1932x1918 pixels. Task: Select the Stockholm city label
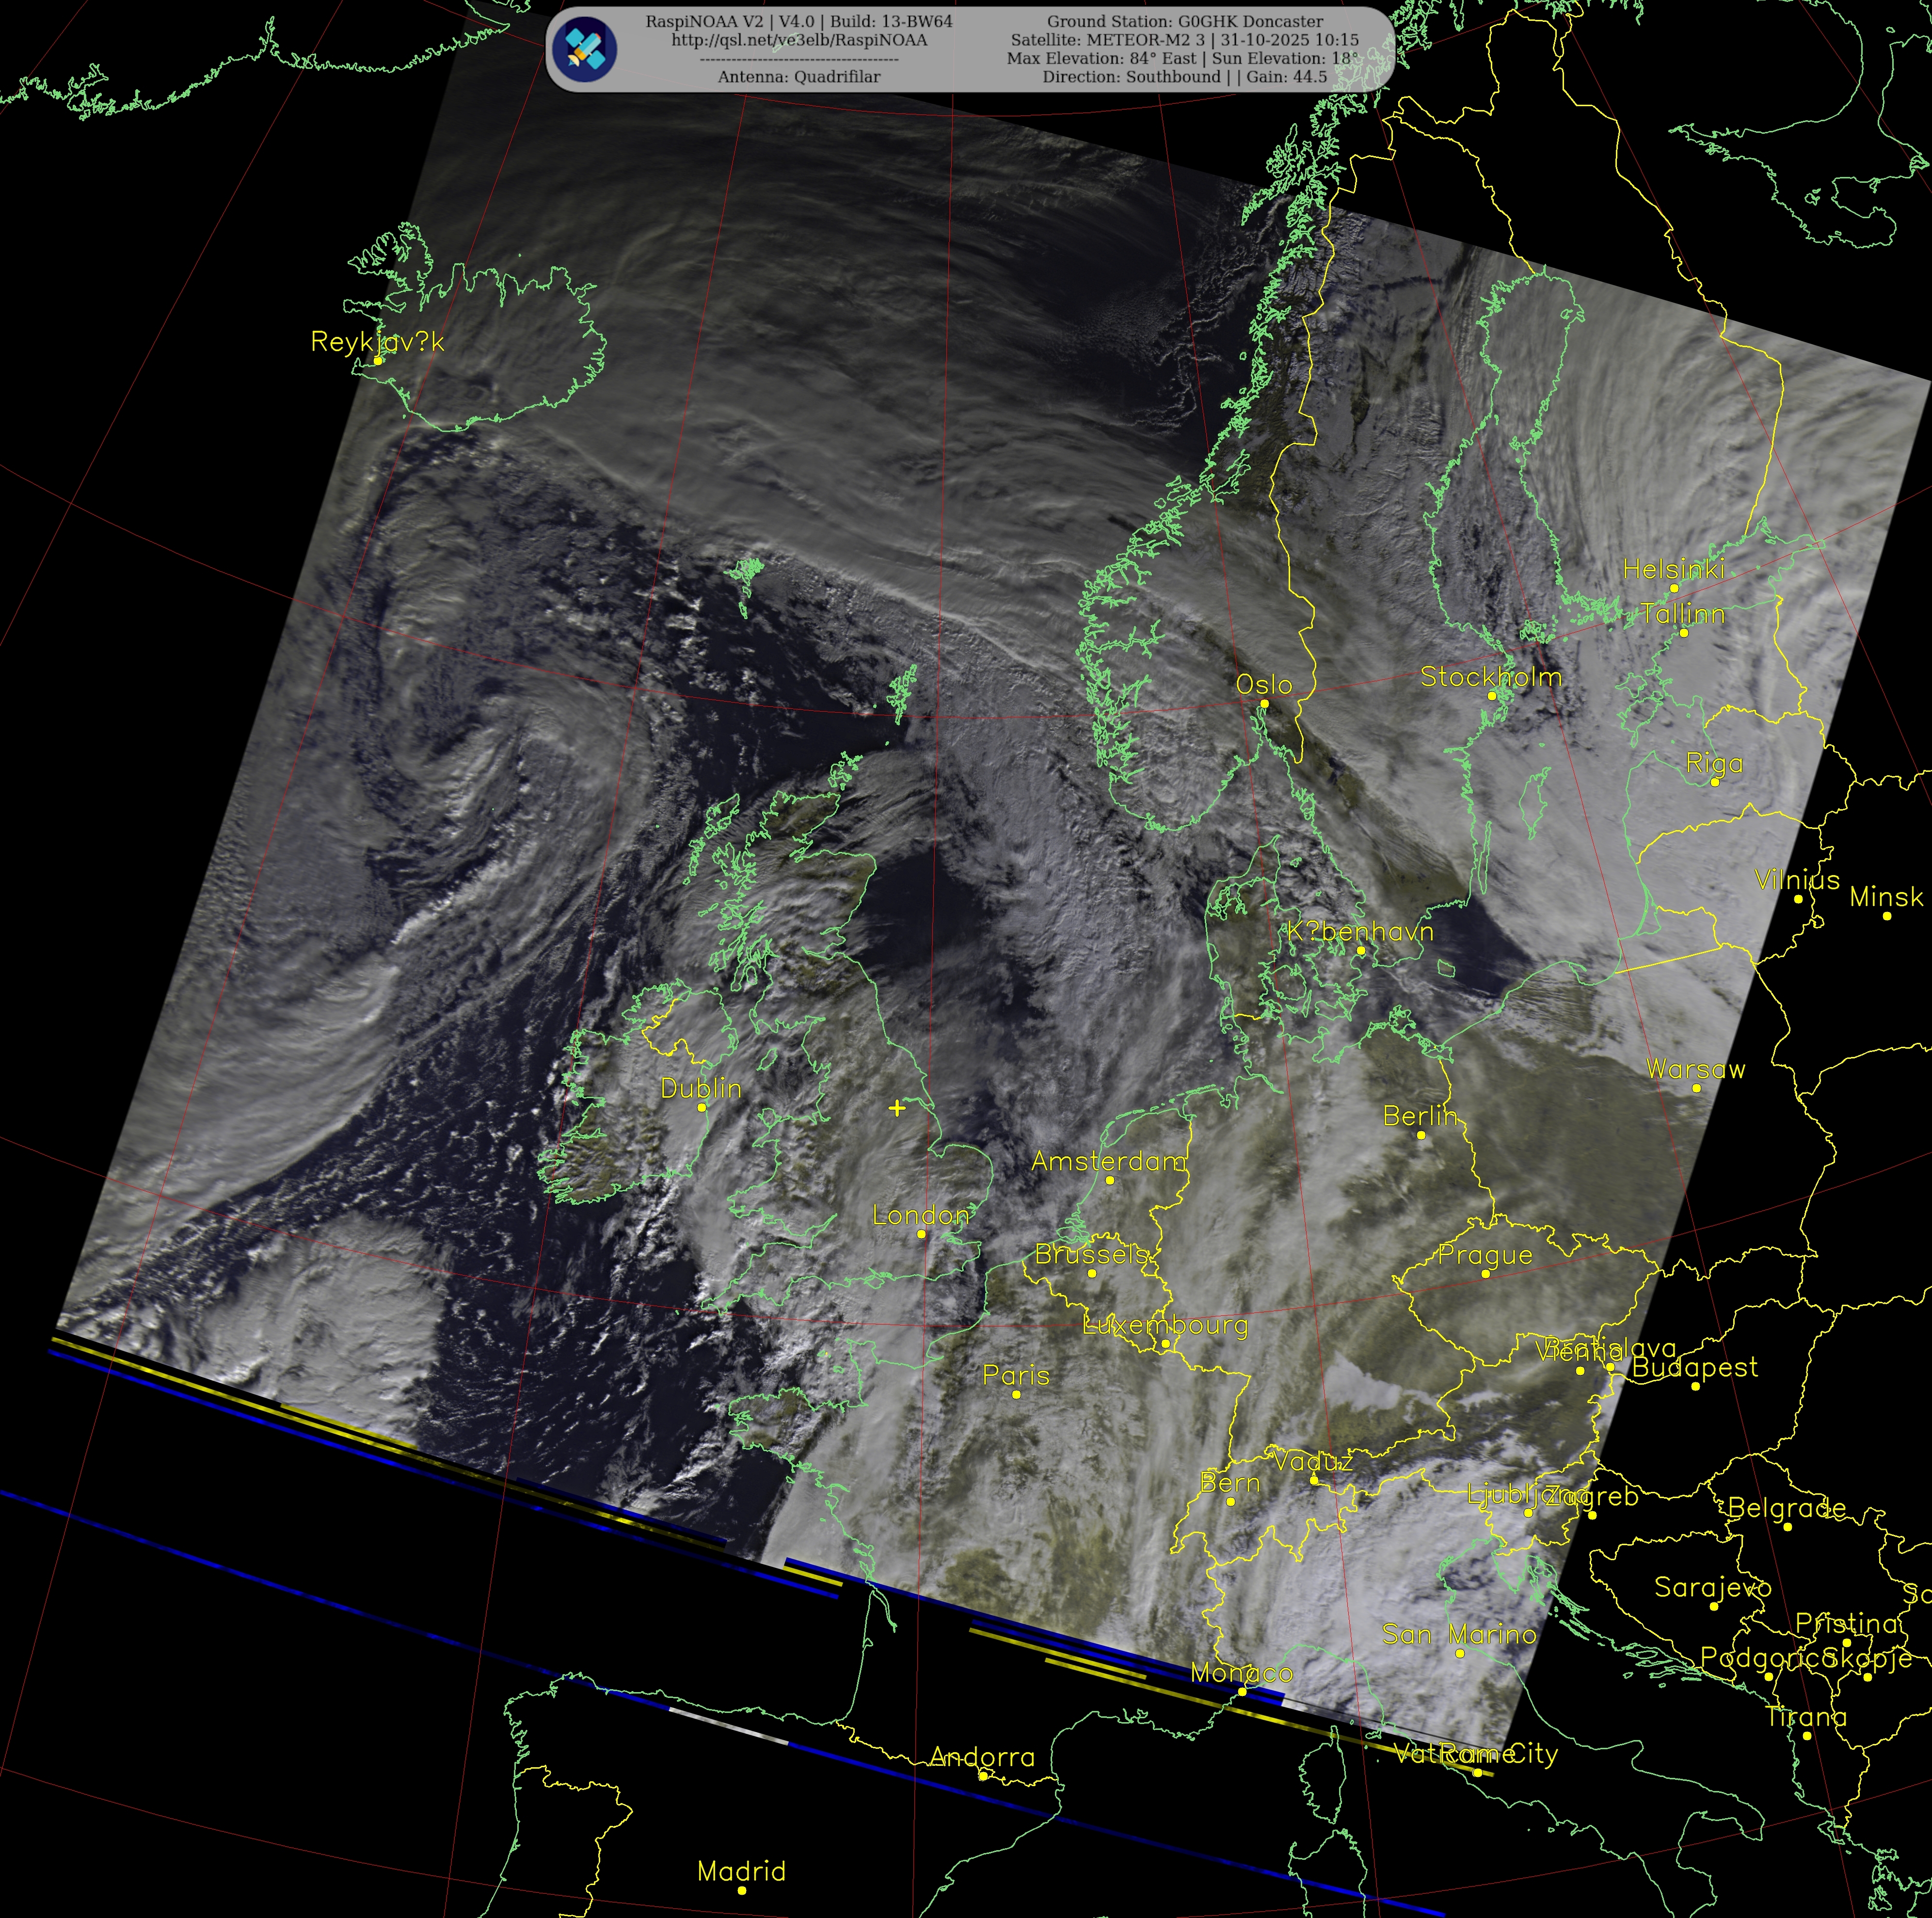click(1490, 677)
